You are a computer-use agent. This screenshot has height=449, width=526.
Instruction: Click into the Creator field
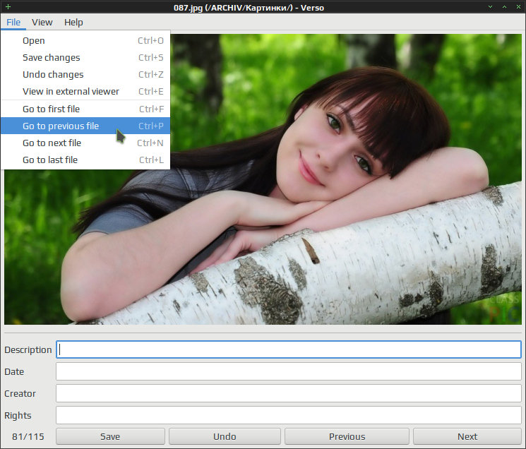(289, 393)
